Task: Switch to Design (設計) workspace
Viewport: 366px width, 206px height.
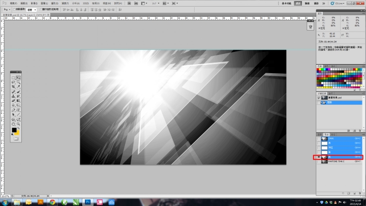Action: pos(298,3)
